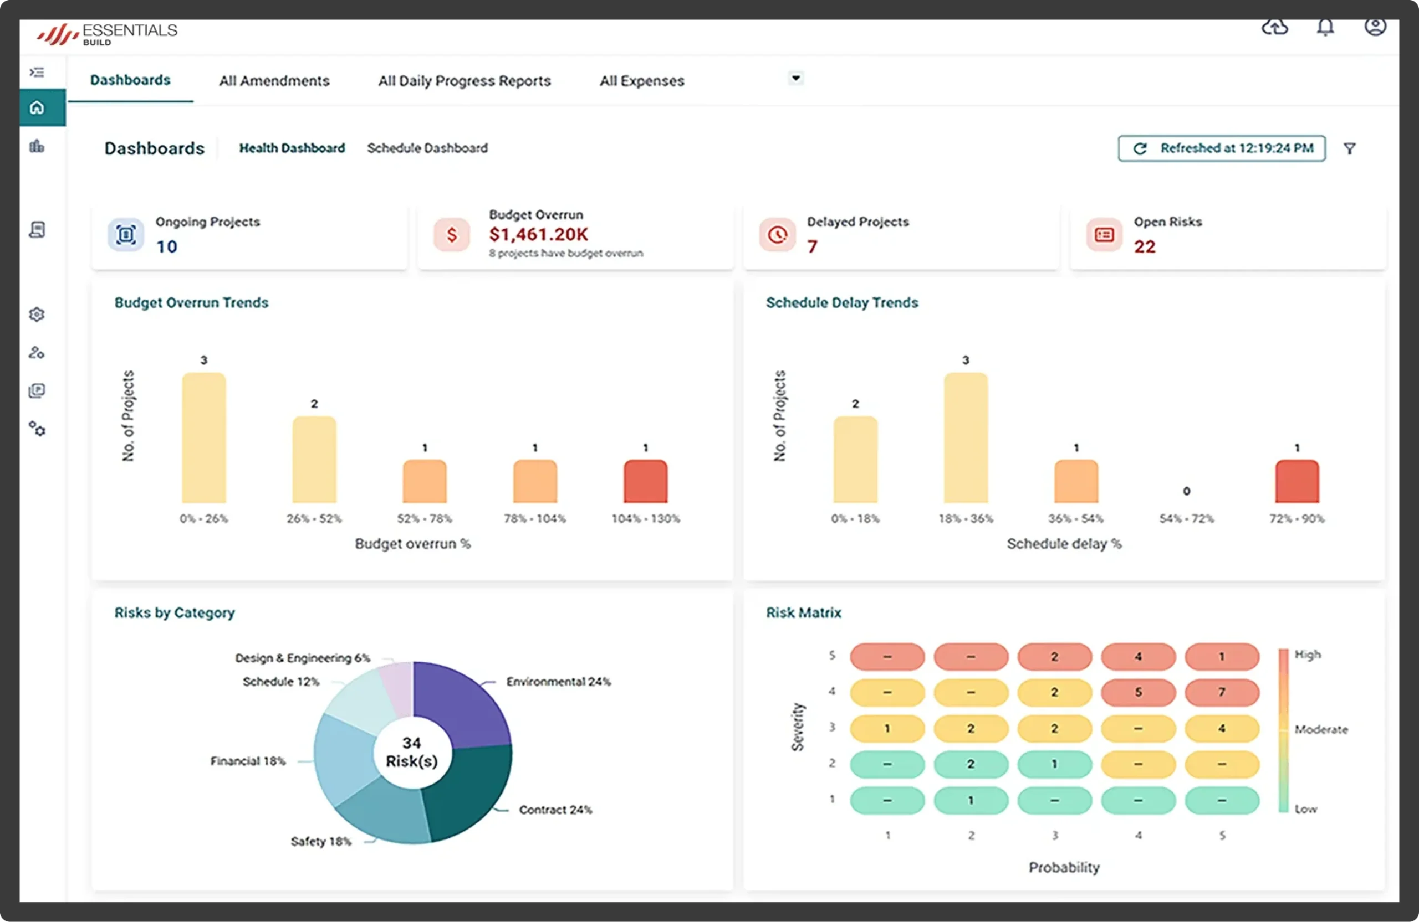
Task: Expand the sidebar menu toggle icon
Action: (37, 73)
